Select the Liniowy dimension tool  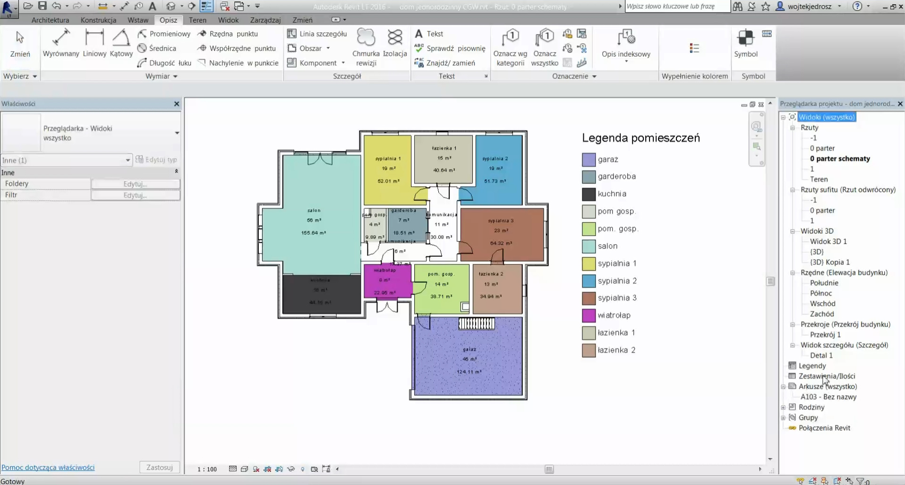(x=94, y=43)
